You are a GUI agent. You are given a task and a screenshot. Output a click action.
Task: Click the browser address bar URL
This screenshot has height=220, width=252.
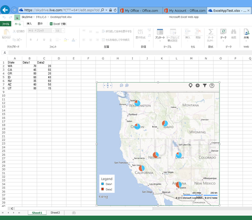coord(62,10)
